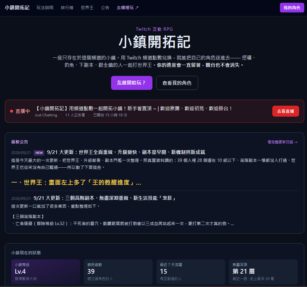
Task: Open the live stream title 【小鎮開拓記】
Action: [x=134, y=108]
